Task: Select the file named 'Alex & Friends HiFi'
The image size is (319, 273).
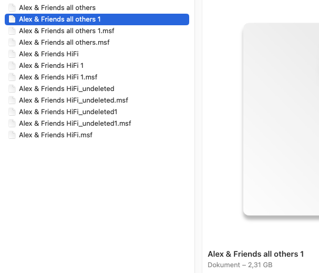Action: tap(49, 54)
